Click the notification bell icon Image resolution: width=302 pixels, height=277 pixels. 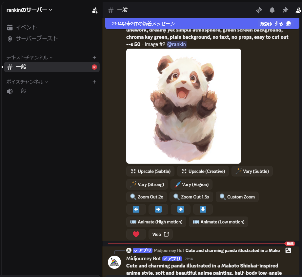272,10
